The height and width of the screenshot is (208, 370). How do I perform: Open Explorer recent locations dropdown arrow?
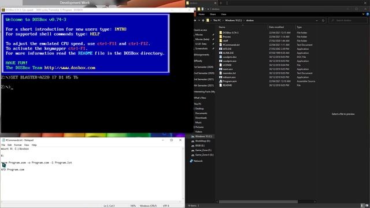[x=199, y=21]
